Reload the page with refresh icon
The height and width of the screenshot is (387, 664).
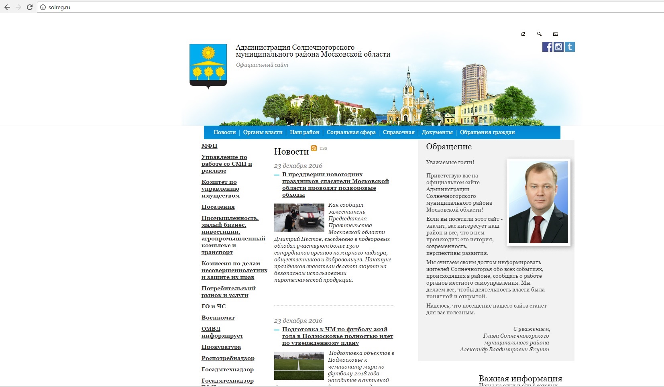29,7
